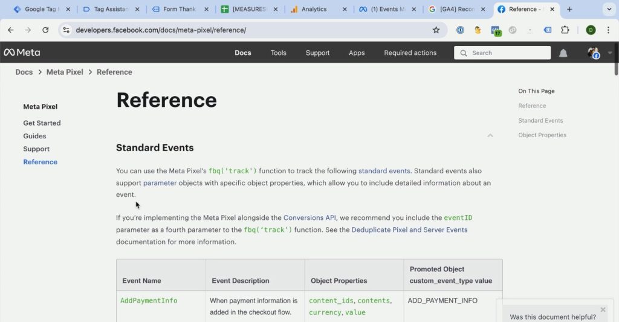The image size is (619, 322).
Task: Jump to Standard Events in On This Page
Action: coord(540,120)
